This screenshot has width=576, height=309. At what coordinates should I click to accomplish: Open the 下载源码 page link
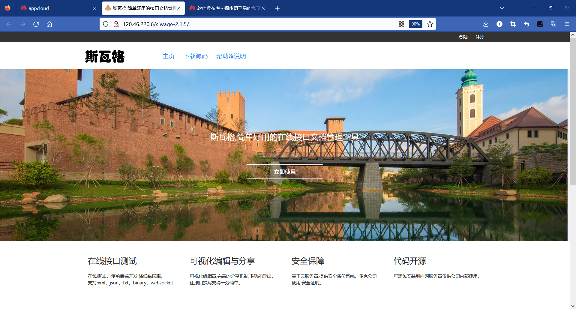point(196,56)
